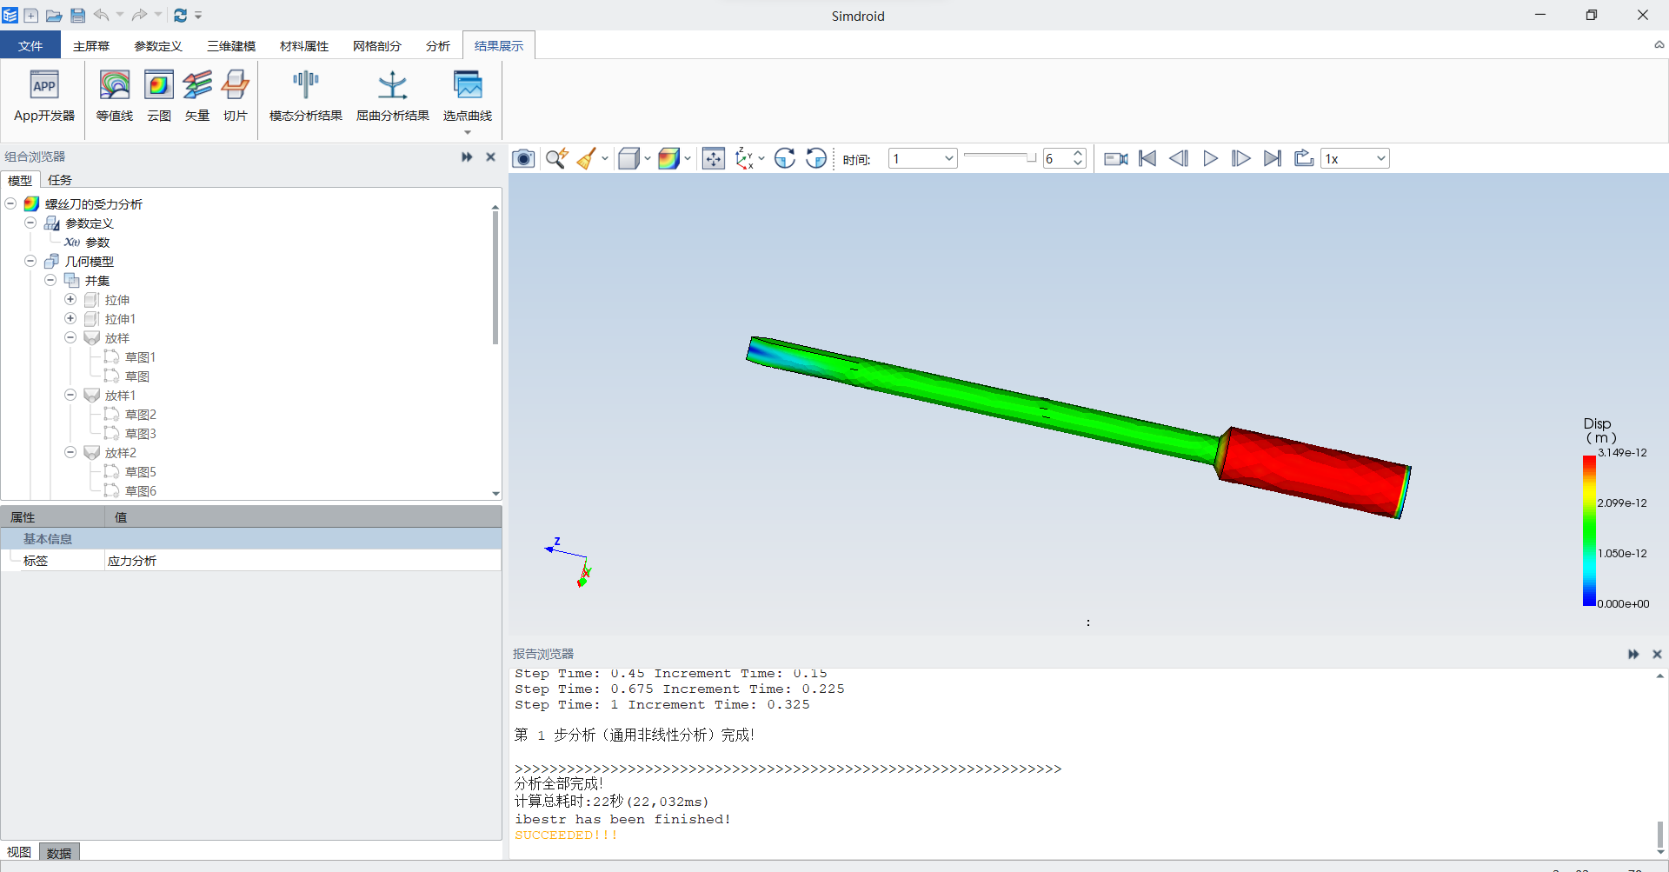The image size is (1669, 872).
Task: Collapse the 参数定义 tree node
Action: coord(30,223)
